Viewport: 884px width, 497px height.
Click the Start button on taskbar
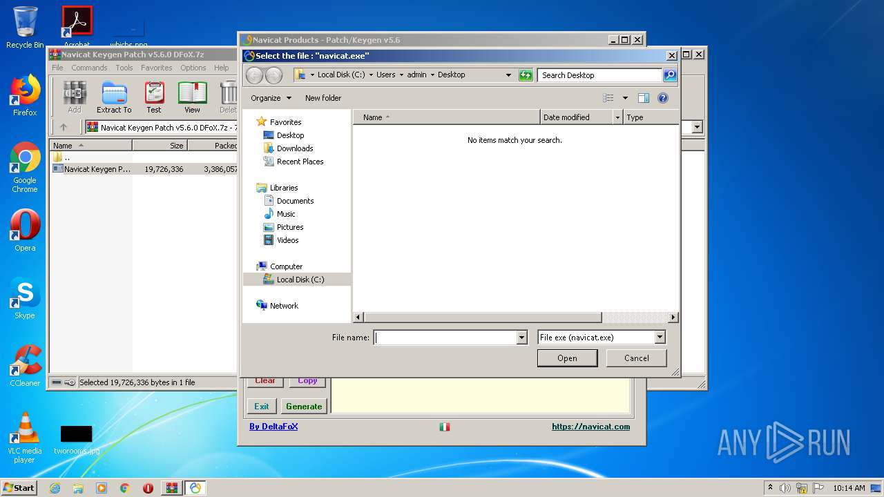pyautogui.click(x=19, y=488)
